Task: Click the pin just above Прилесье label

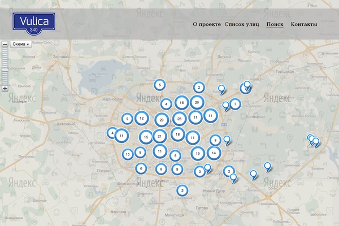Action: click(x=253, y=175)
